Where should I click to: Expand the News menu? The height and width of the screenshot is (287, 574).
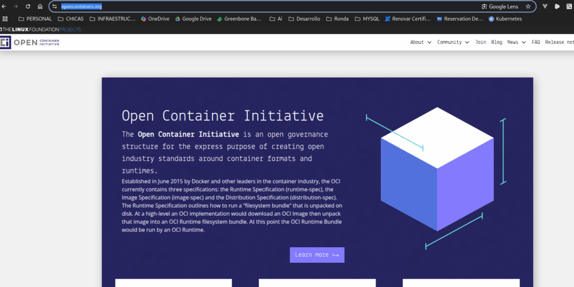[516, 42]
